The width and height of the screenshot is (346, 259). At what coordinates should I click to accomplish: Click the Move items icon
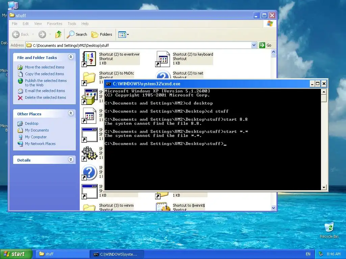(20, 67)
